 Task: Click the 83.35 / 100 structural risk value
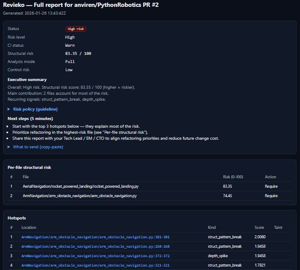click(x=78, y=54)
